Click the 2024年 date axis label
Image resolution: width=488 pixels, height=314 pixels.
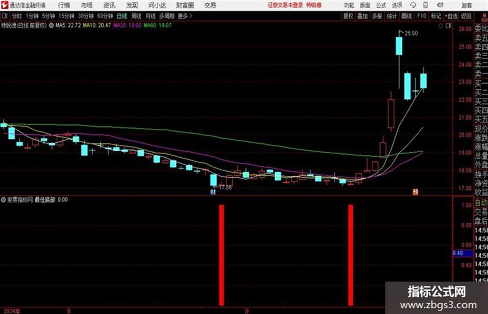pos(11,311)
